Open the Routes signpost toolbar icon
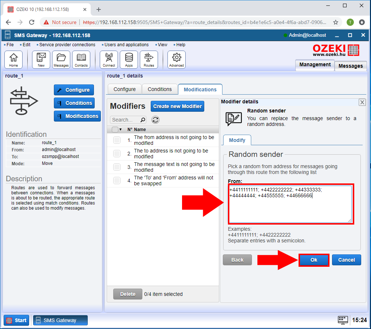This screenshot has height=329, width=371. pos(149,60)
